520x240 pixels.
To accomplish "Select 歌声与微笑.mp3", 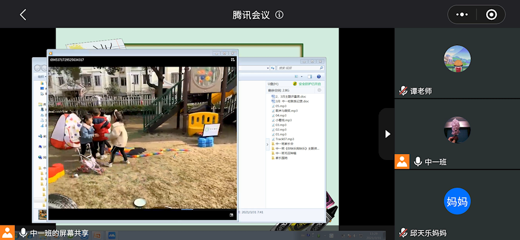I will (x=284, y=111).
